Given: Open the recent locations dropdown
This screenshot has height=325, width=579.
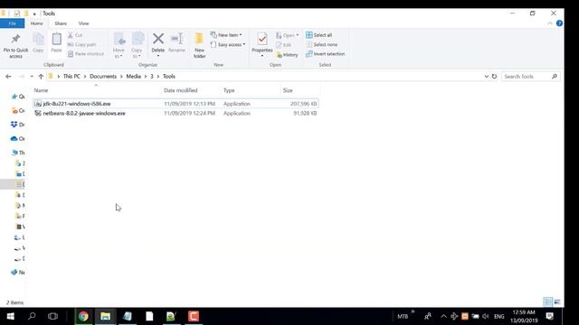Looking at the screenshot, I should (x=32, y=76).
